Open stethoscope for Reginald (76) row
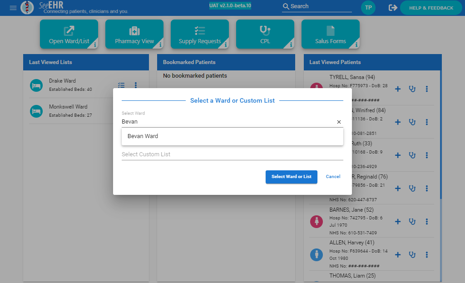Viewport: 465px width, 283px height. click(412, 189)
